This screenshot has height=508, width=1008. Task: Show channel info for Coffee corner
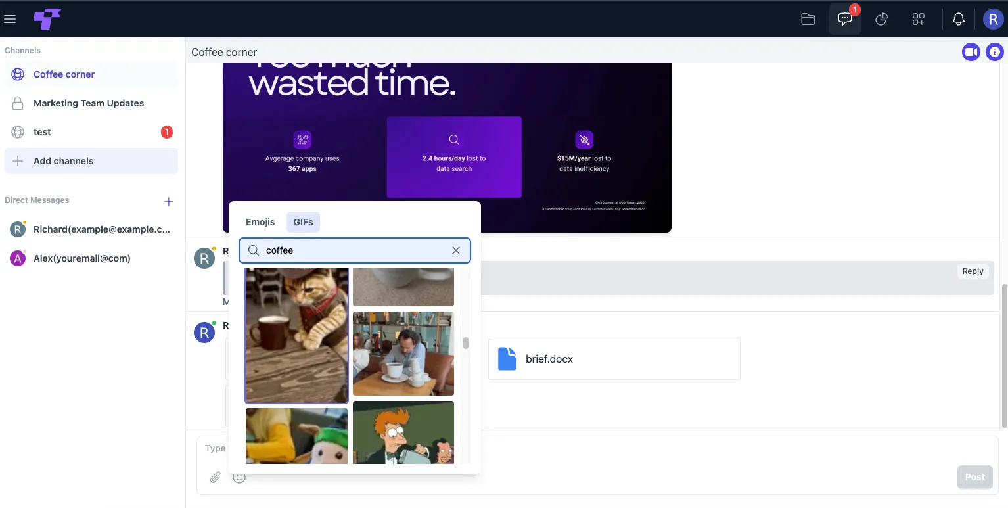[996, 52]
